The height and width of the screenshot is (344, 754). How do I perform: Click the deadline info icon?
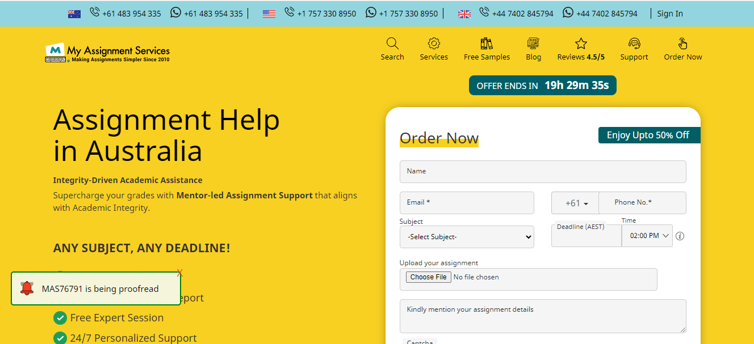680,236
